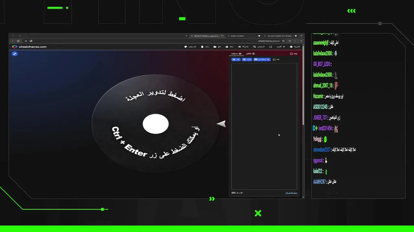This screenshot has width=414, height=232.
Task: Click the white wheel pointer arrow
Action: pyautogui.click(x=221, y=124)
